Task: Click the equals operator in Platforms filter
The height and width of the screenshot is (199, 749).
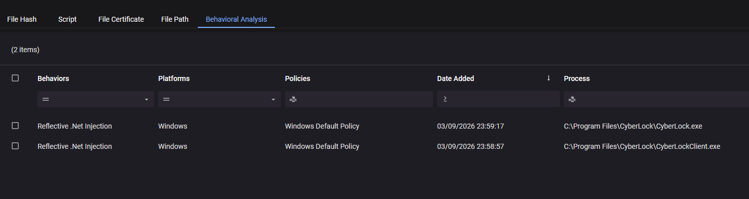Action: point(166,99)
